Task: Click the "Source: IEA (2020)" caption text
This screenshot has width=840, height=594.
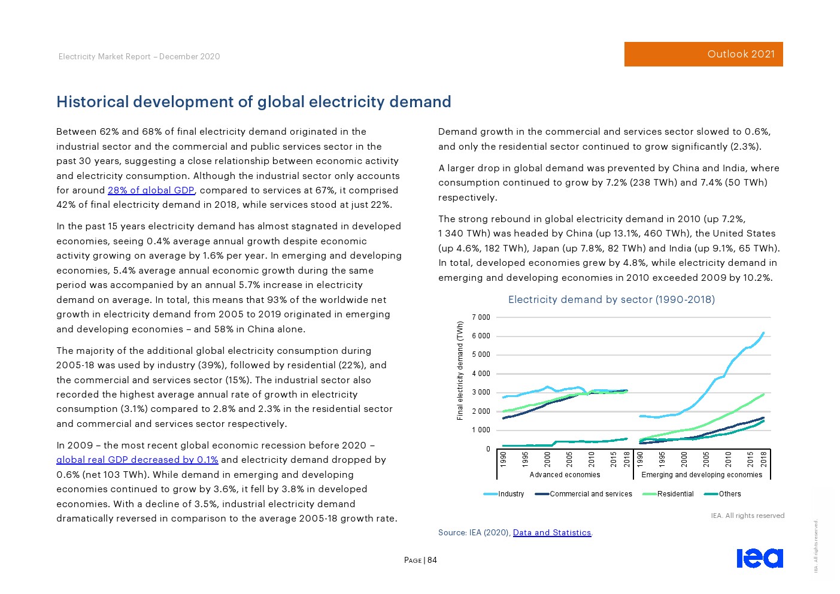Action: [474, 532]
